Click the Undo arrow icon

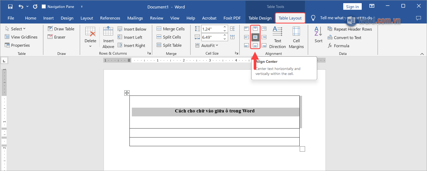click(21, 7)
